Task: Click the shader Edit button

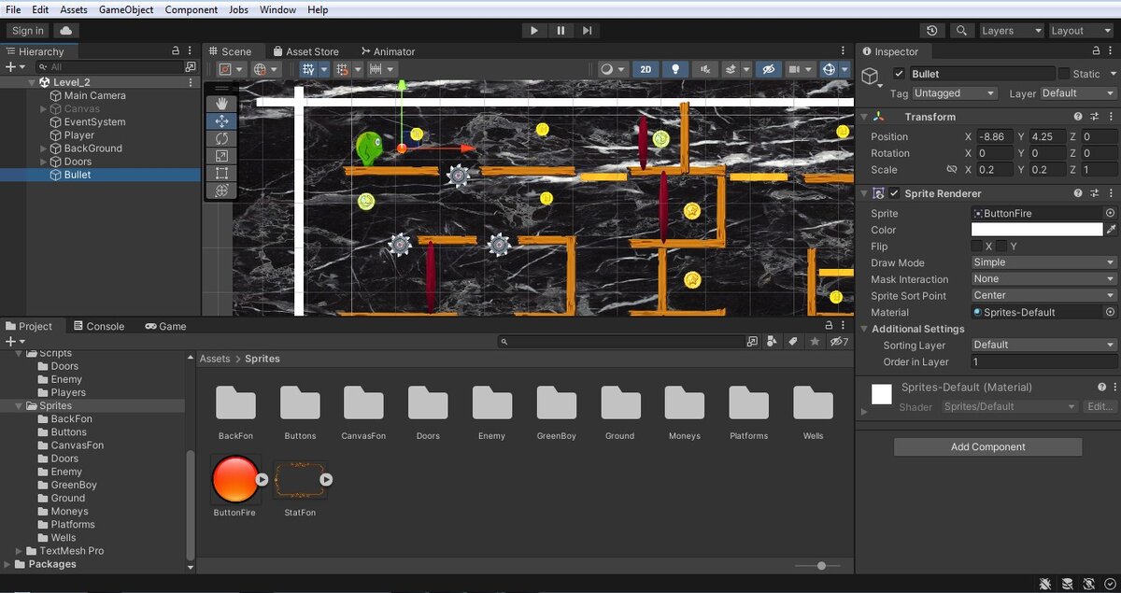Action: point(1100,406)
